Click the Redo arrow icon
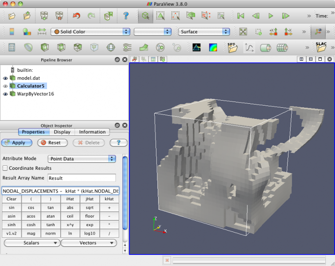Image resolution: width=335 pixels, height=266 pixels. (91, 16)
